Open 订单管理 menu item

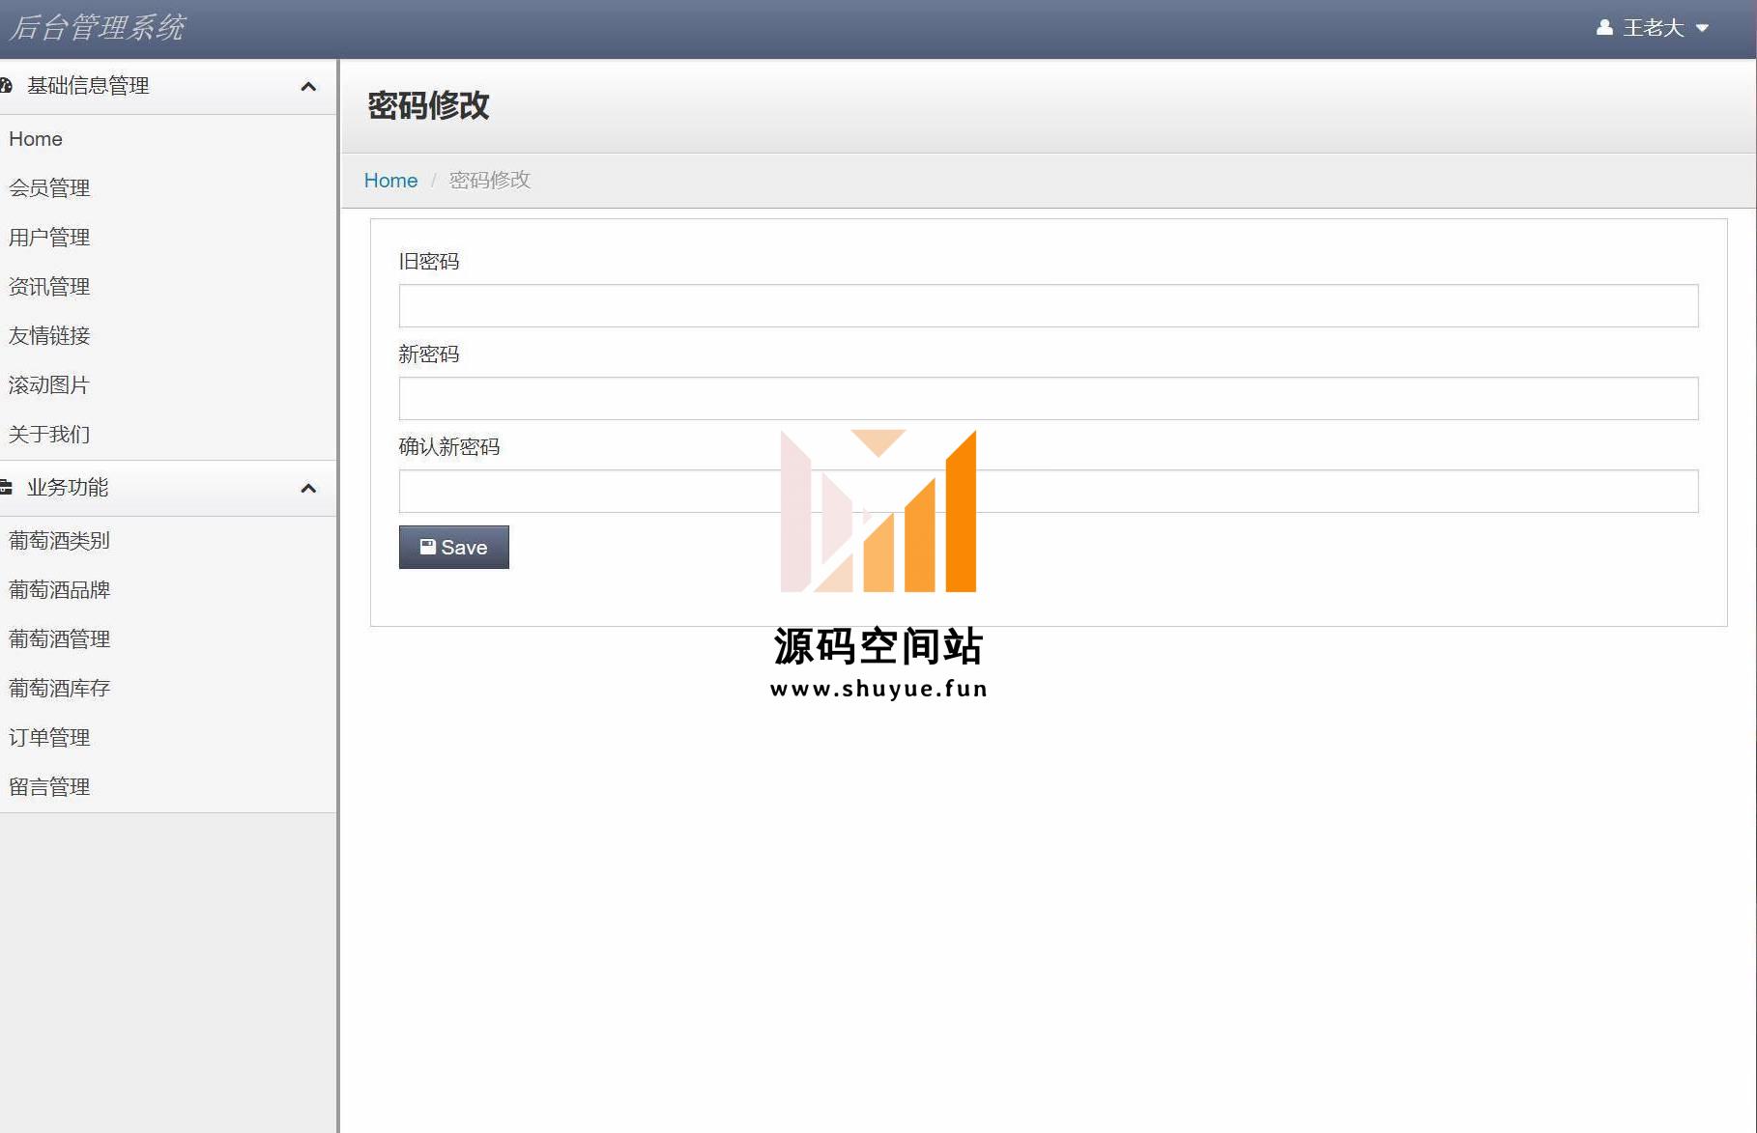(x=49, y=738)
